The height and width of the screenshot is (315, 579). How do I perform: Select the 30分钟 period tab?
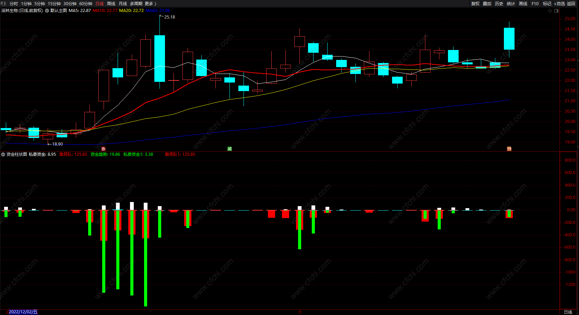70,4
